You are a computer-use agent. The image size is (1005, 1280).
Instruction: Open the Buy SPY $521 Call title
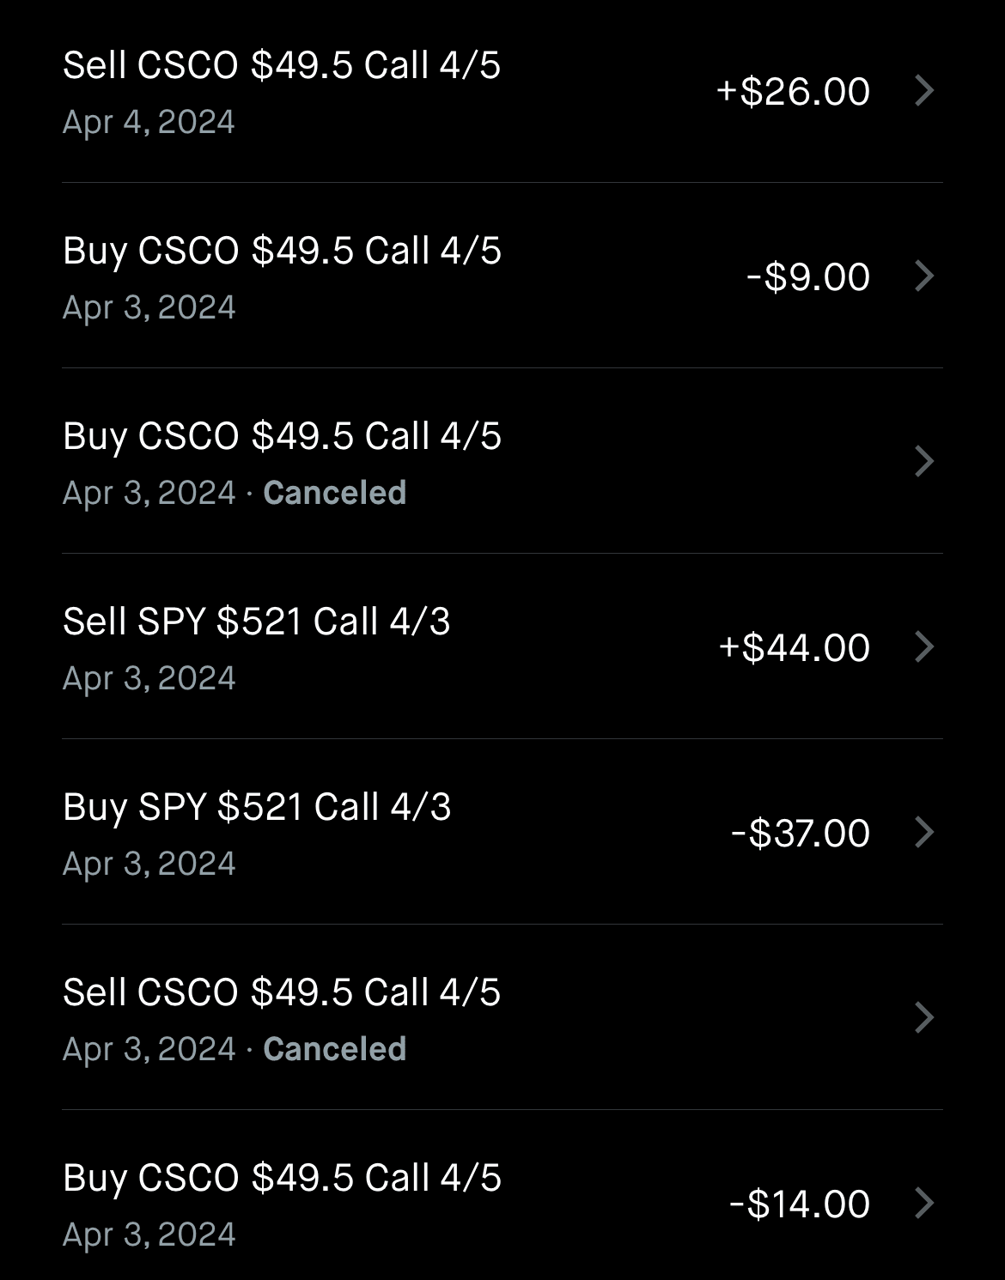tap(257, 807)
